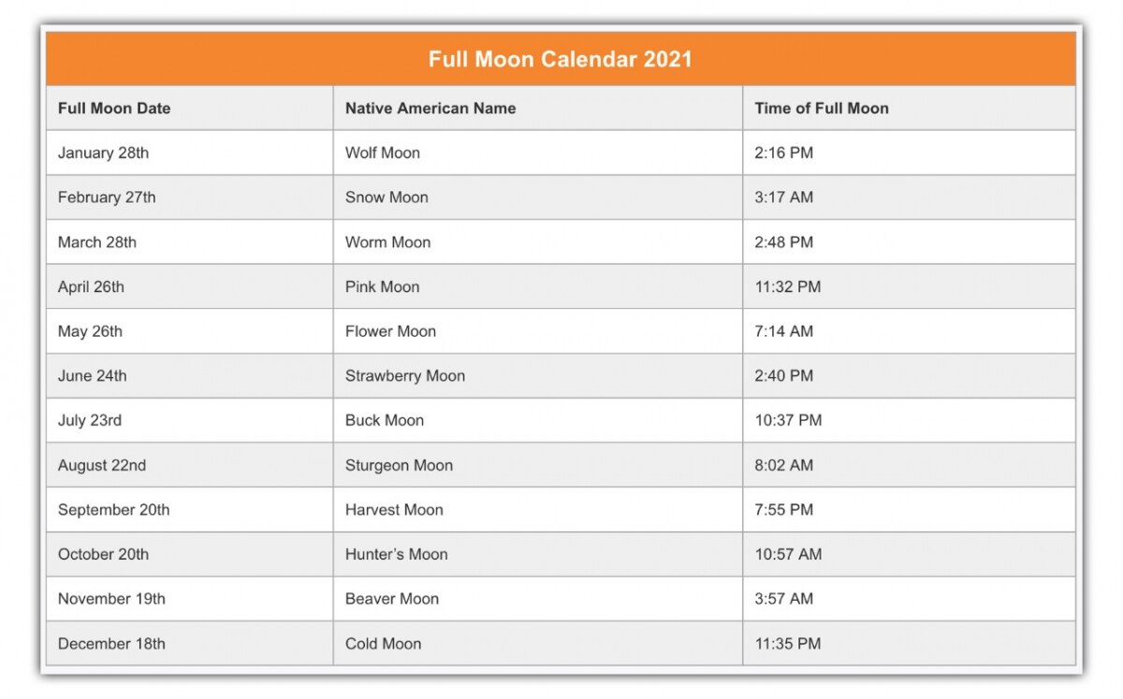Viewport: 1123px width, 699px height.
Task: Click the Strawberry Moon cell
Action: coord(405,376)
